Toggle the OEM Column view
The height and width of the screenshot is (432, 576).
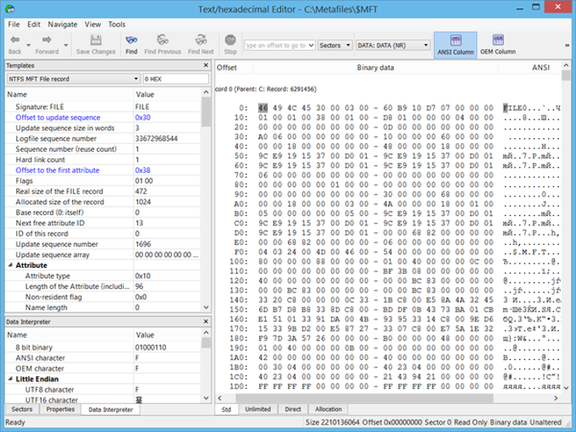tap(498, 45)
